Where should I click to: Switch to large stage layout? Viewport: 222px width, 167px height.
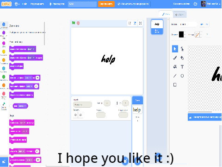tap(135, 23)
